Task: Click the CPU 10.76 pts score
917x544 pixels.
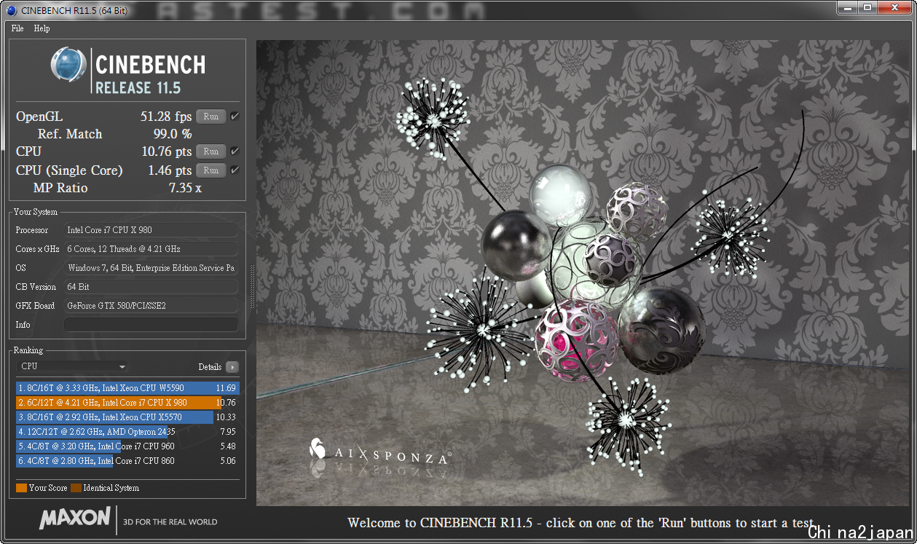Action: click(x=167, y=151)
